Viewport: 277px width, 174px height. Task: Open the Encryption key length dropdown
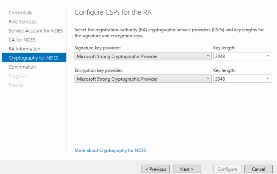[242, 79]
